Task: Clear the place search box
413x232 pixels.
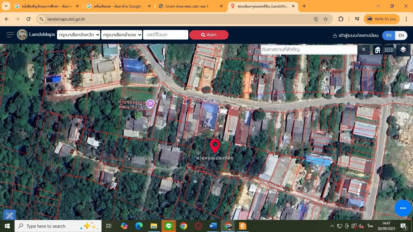Action: [x=363, y=49]
